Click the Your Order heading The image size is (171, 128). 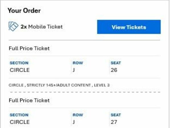pos(24,11)
